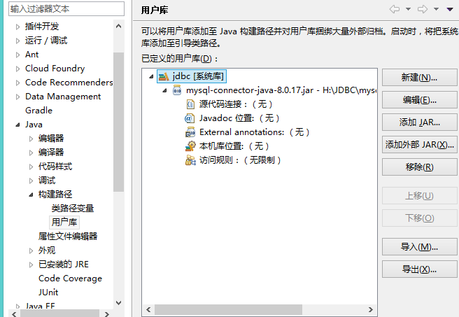This screenshot has height=317, width=459.
Task: Expand the 调试 node under Java
Action: coord(31,181)
